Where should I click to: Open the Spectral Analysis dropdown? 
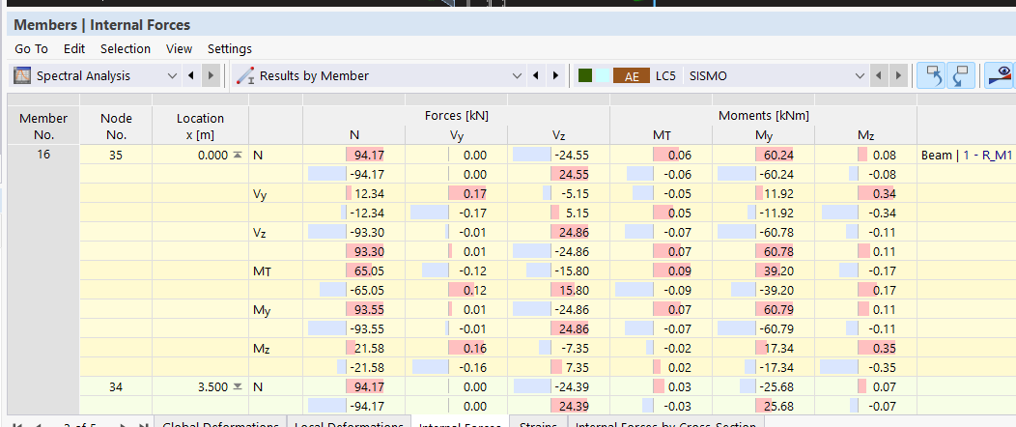pos(172,75)
